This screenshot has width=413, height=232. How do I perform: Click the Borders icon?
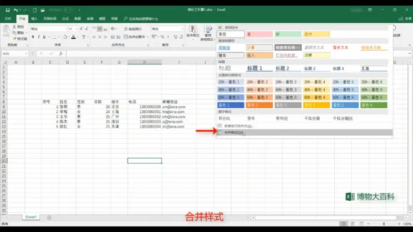[x=54, y=37]
